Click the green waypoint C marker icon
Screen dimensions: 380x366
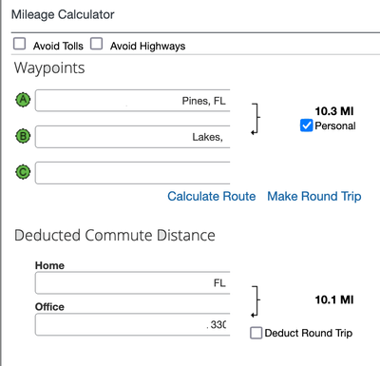point(23,172)
